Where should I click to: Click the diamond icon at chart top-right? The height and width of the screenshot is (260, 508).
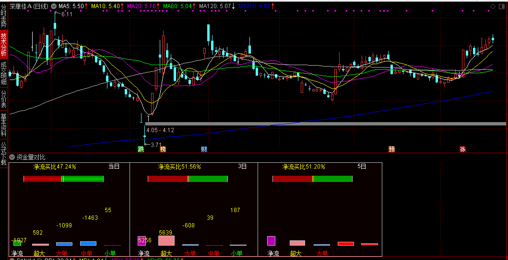click(x=493, y=6)
